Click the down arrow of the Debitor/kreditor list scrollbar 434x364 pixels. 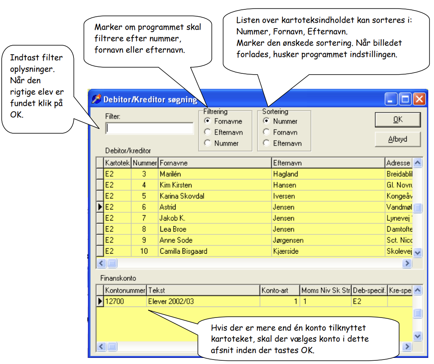coord(418,252)
